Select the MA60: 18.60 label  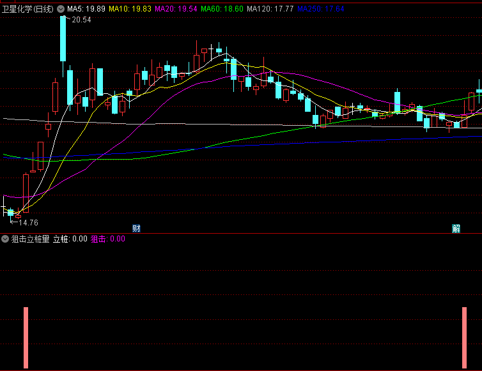coord(222,9)
